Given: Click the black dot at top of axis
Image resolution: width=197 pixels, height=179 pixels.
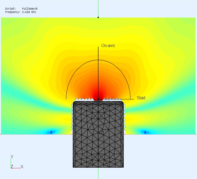Looking at the screenshot, I should (98, 17).
